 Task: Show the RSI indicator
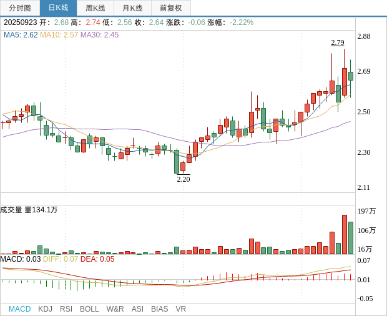coord(66,309)
